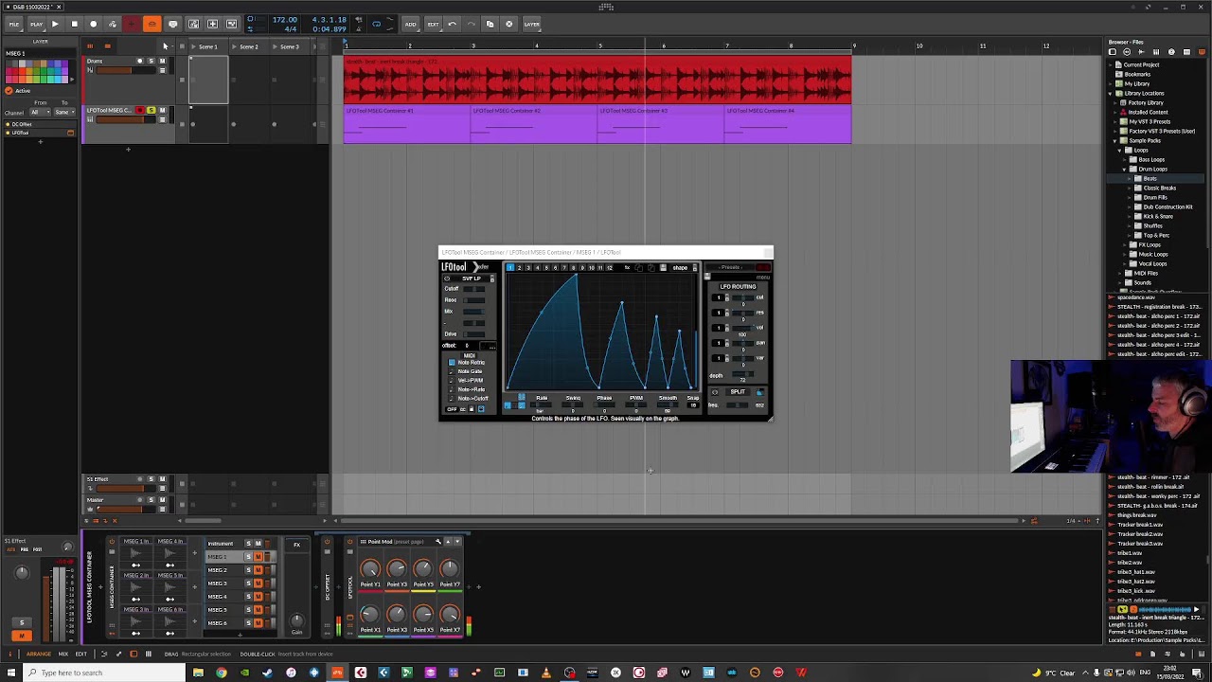This screenshot has width=1212, height=682.
Task: Click the red plus button in toolbar
Action: (132, 24)
